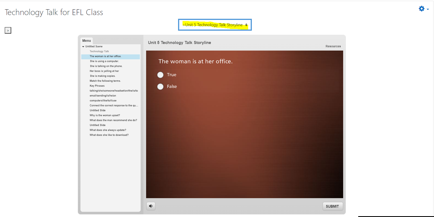Click the 'Technology Talk for EFL Class' heading

point(54,12)
